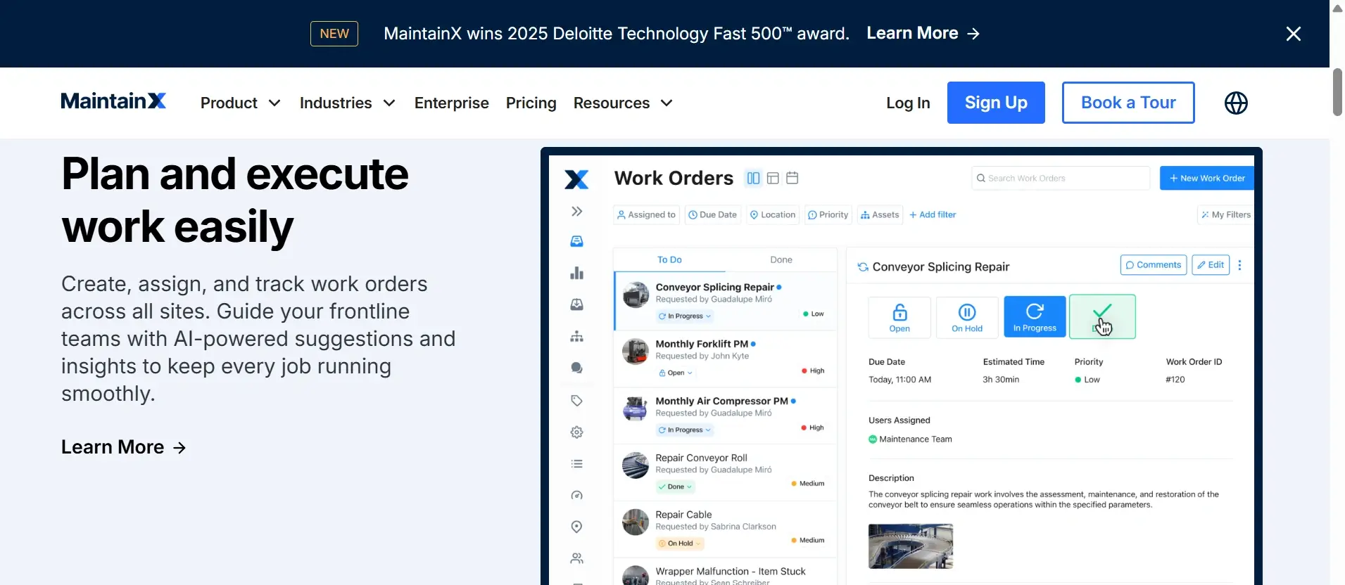The height and width of the screenshot is (585, 1345).
Task: Filter by Assigned to
Action: [x=647, y=214]
